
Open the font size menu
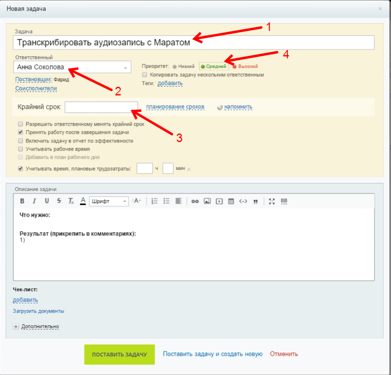pyautogui.click(x=136, y=201)
